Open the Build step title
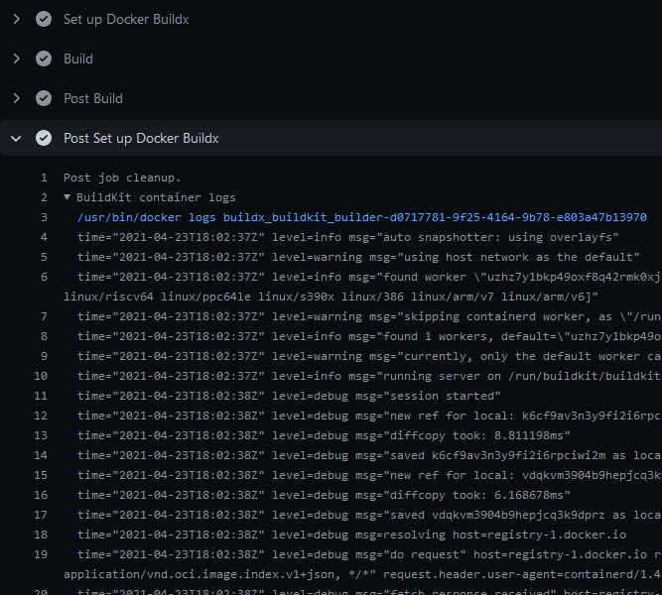Viewport: 662px width, 595px height. [x=78, y=59]
